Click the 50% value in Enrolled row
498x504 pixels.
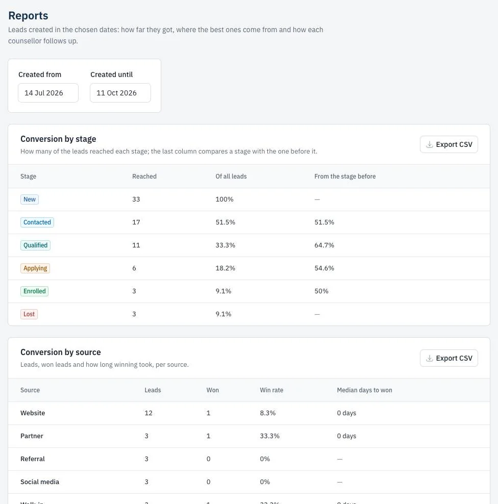[321, 291]
